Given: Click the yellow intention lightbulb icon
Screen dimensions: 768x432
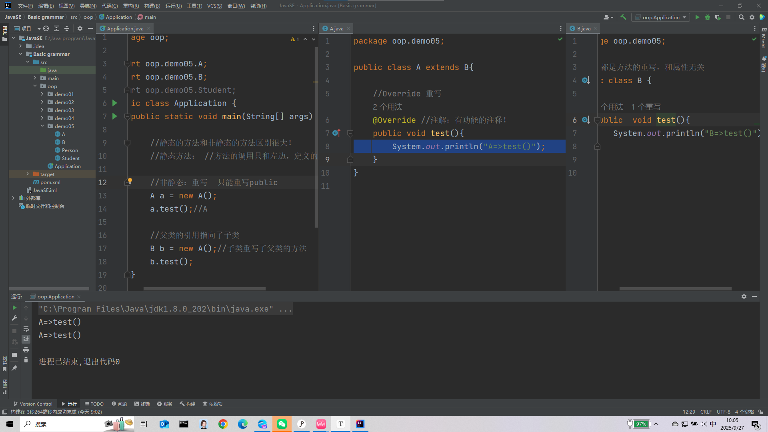Looking at the screenshot, I should 130,181.
